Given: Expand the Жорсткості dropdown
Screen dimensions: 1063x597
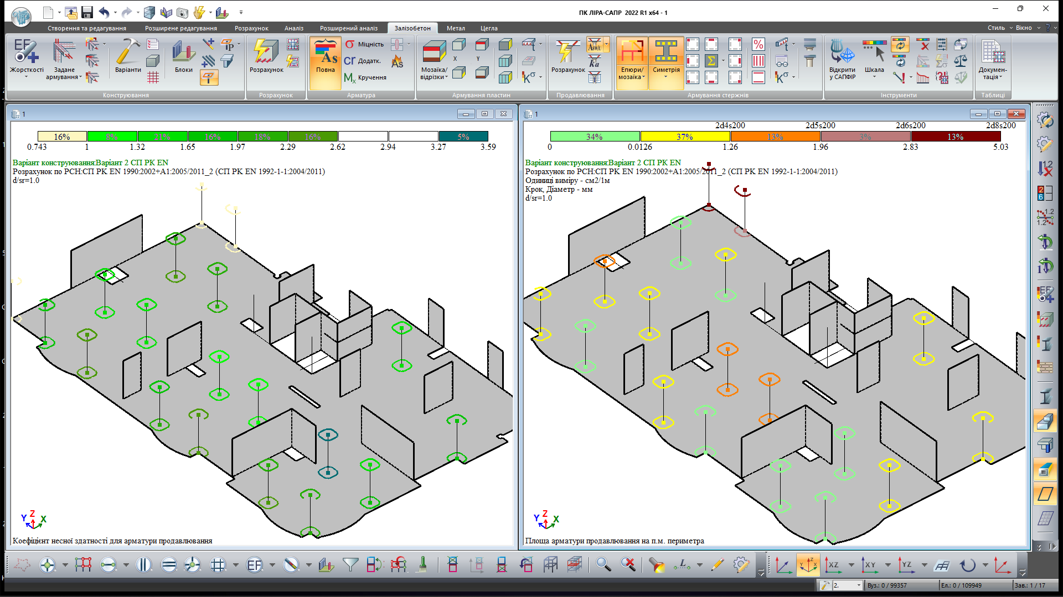Looking at the screenshot, I should tap(26, 77).
